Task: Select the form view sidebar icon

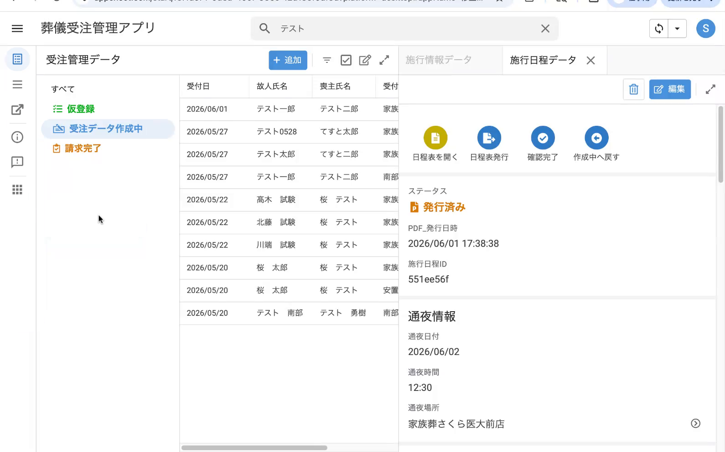Action: click(x=17, y=59)
